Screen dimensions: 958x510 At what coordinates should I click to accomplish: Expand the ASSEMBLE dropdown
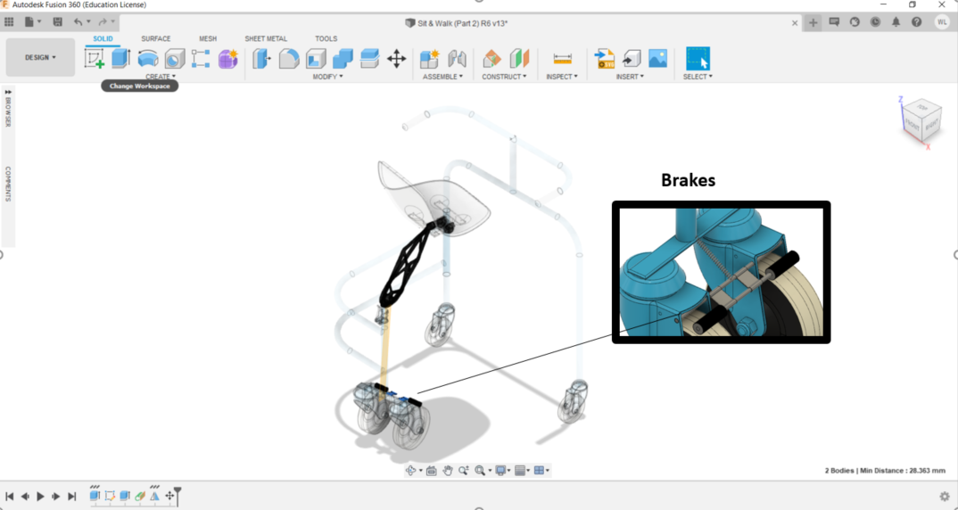click(x=443, y=77)
